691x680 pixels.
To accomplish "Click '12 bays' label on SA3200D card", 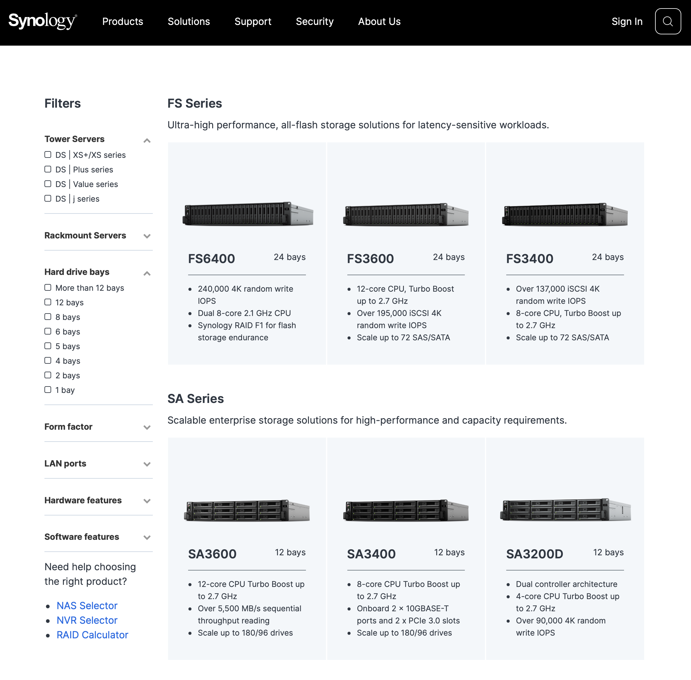I will click(609, 553).
